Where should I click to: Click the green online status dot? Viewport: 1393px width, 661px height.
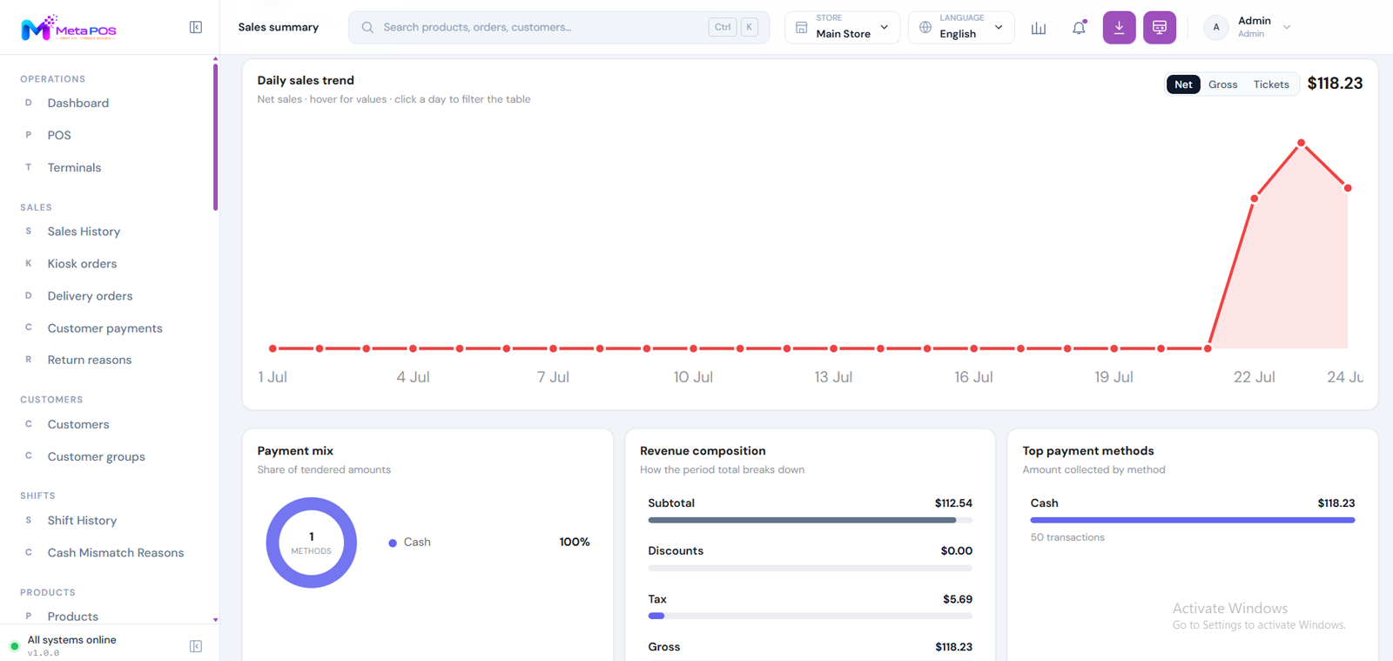pos(14,646)
